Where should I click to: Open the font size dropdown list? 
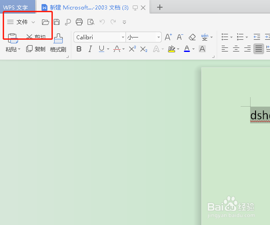tap(158, 37)
